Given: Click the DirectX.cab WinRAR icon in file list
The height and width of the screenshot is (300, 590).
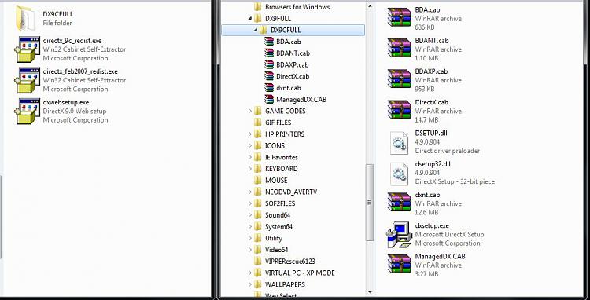Looking at the screenshot, I should pos(399,110).
